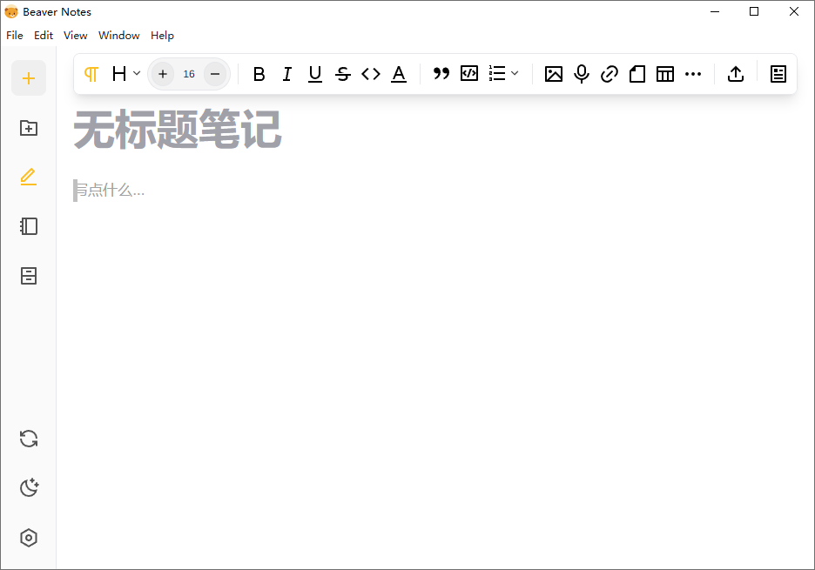Image resolution: width=815 pixels, height=570 pixels.
Task: Toggle underline formatting
Action: click(x=315, y=74)
